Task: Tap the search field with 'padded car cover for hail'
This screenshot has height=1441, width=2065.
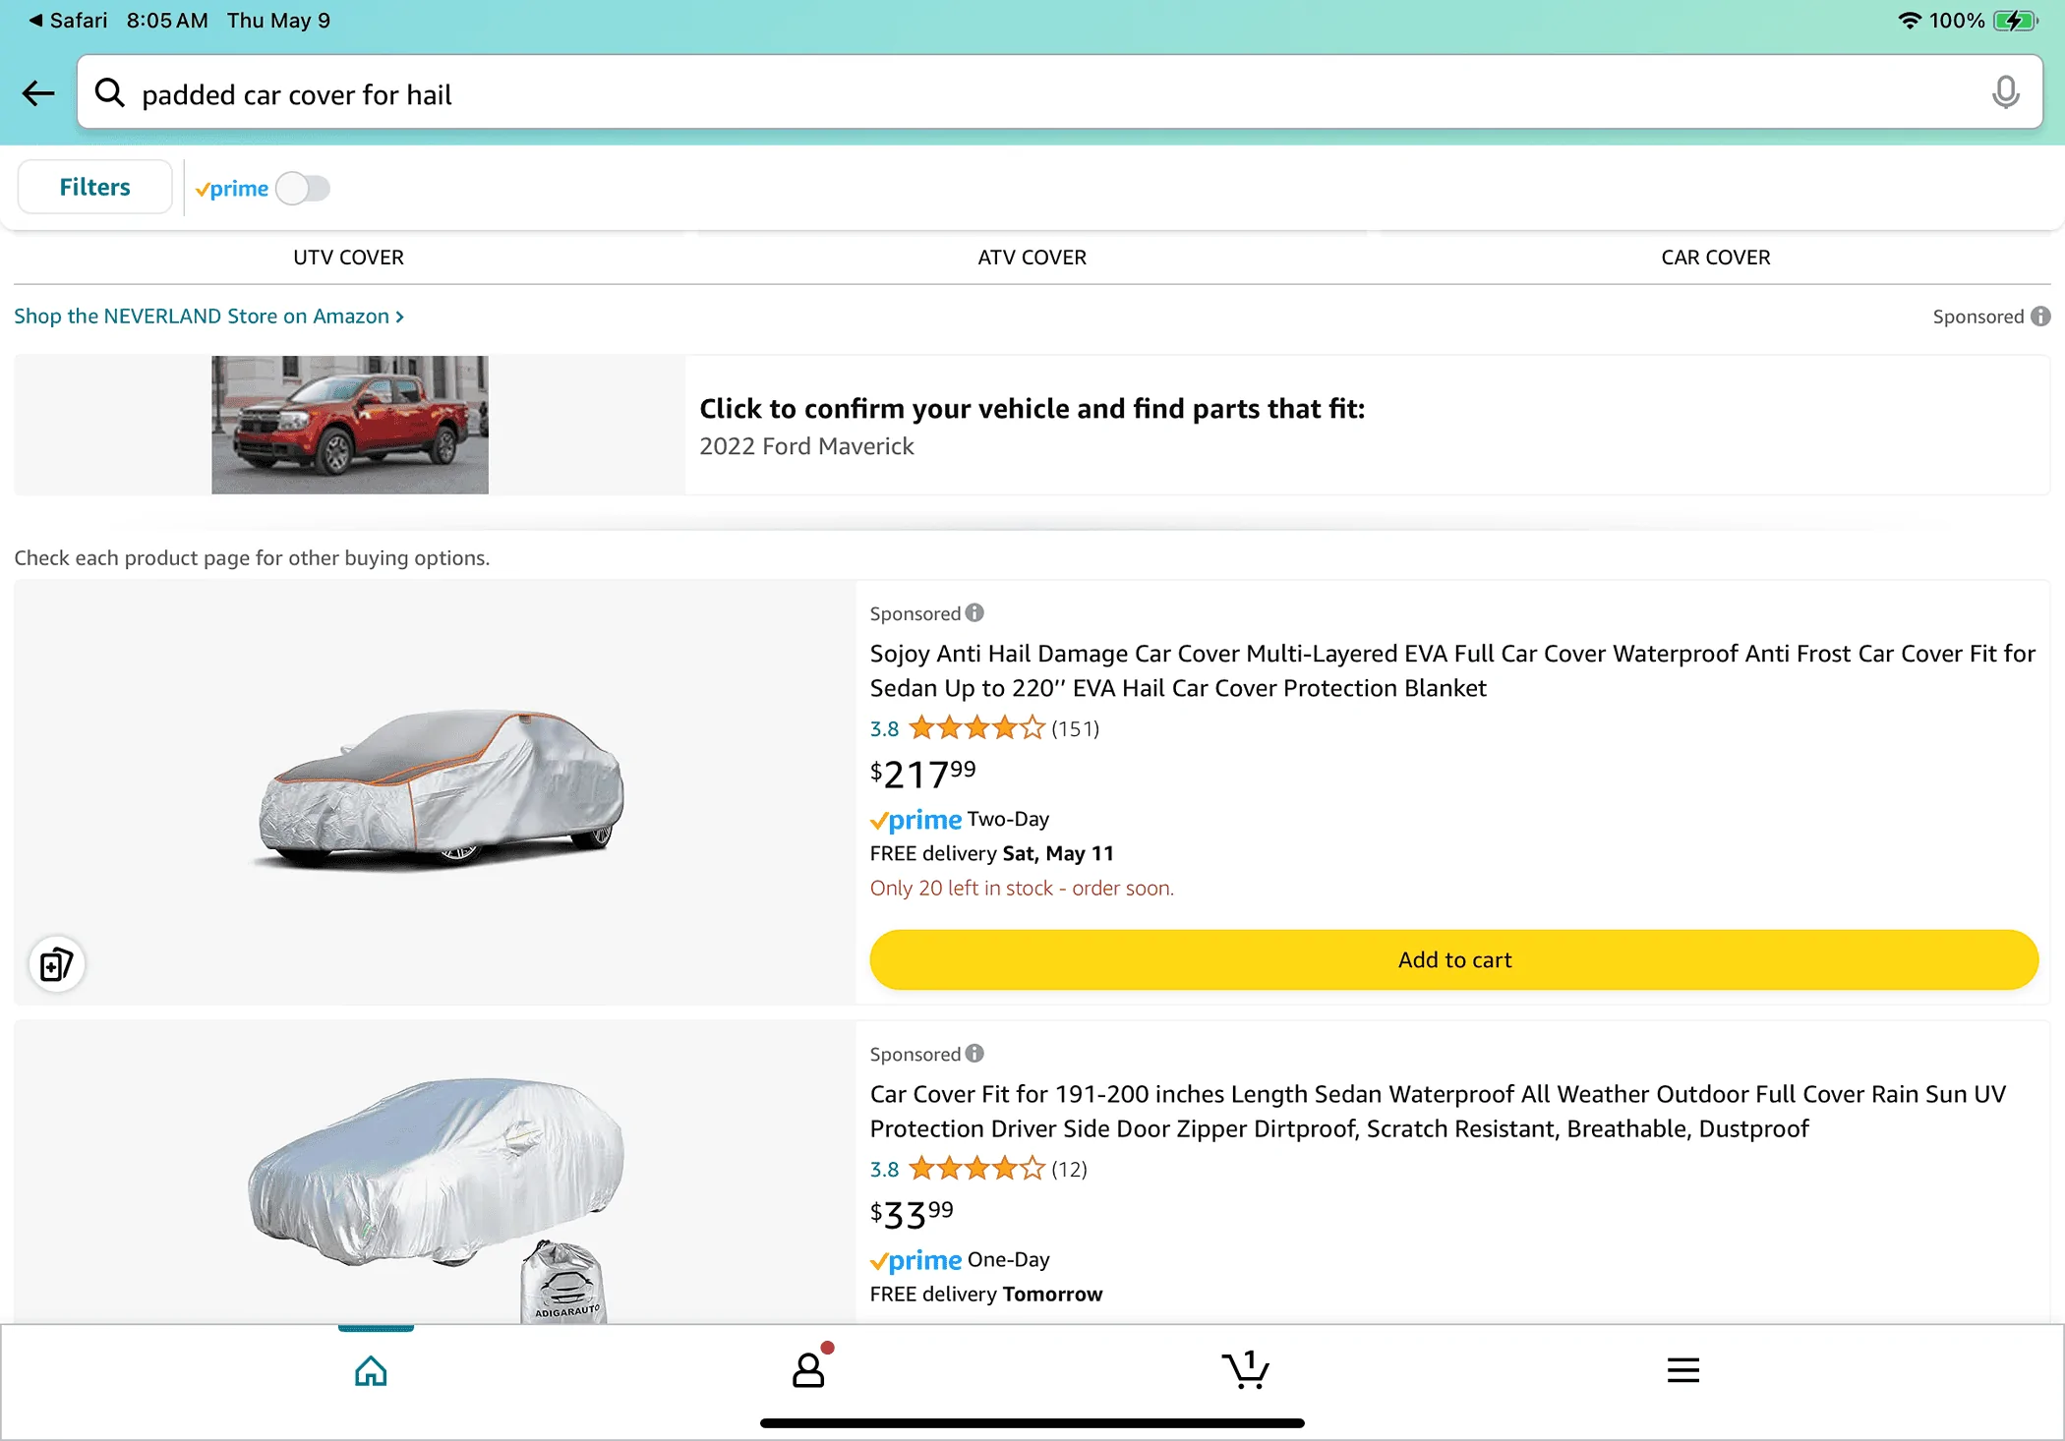Action: pyautogui.click(x=1060, y=92)
